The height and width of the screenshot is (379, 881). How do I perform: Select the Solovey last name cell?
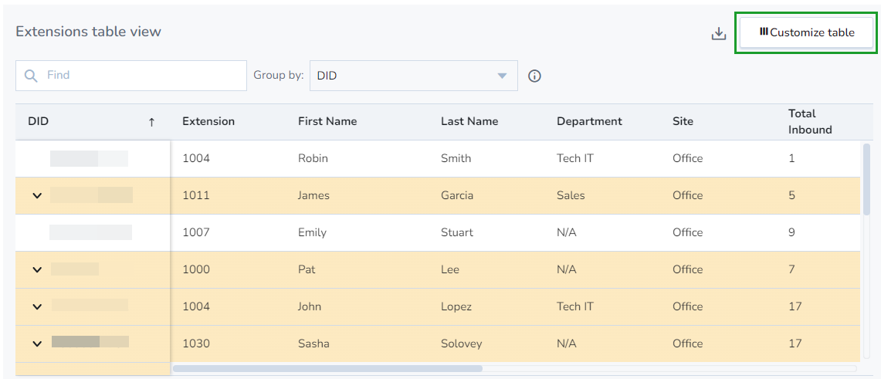[x=461, y=343]
